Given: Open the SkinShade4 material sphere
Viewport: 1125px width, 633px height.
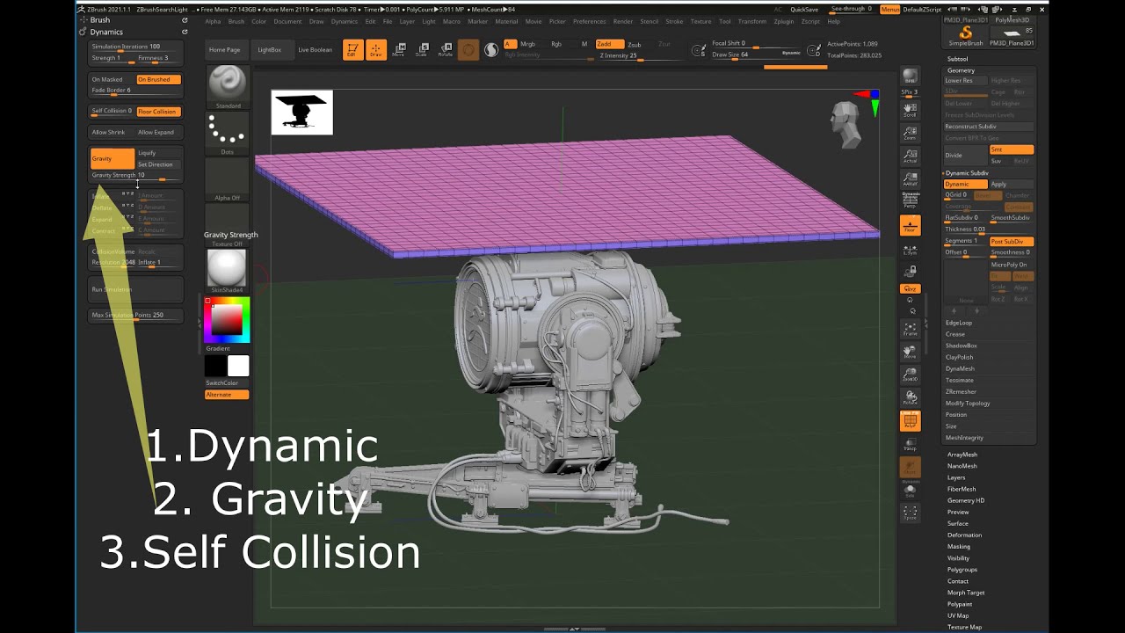Looking at the screenshot, I should click(x=228, y=271).
